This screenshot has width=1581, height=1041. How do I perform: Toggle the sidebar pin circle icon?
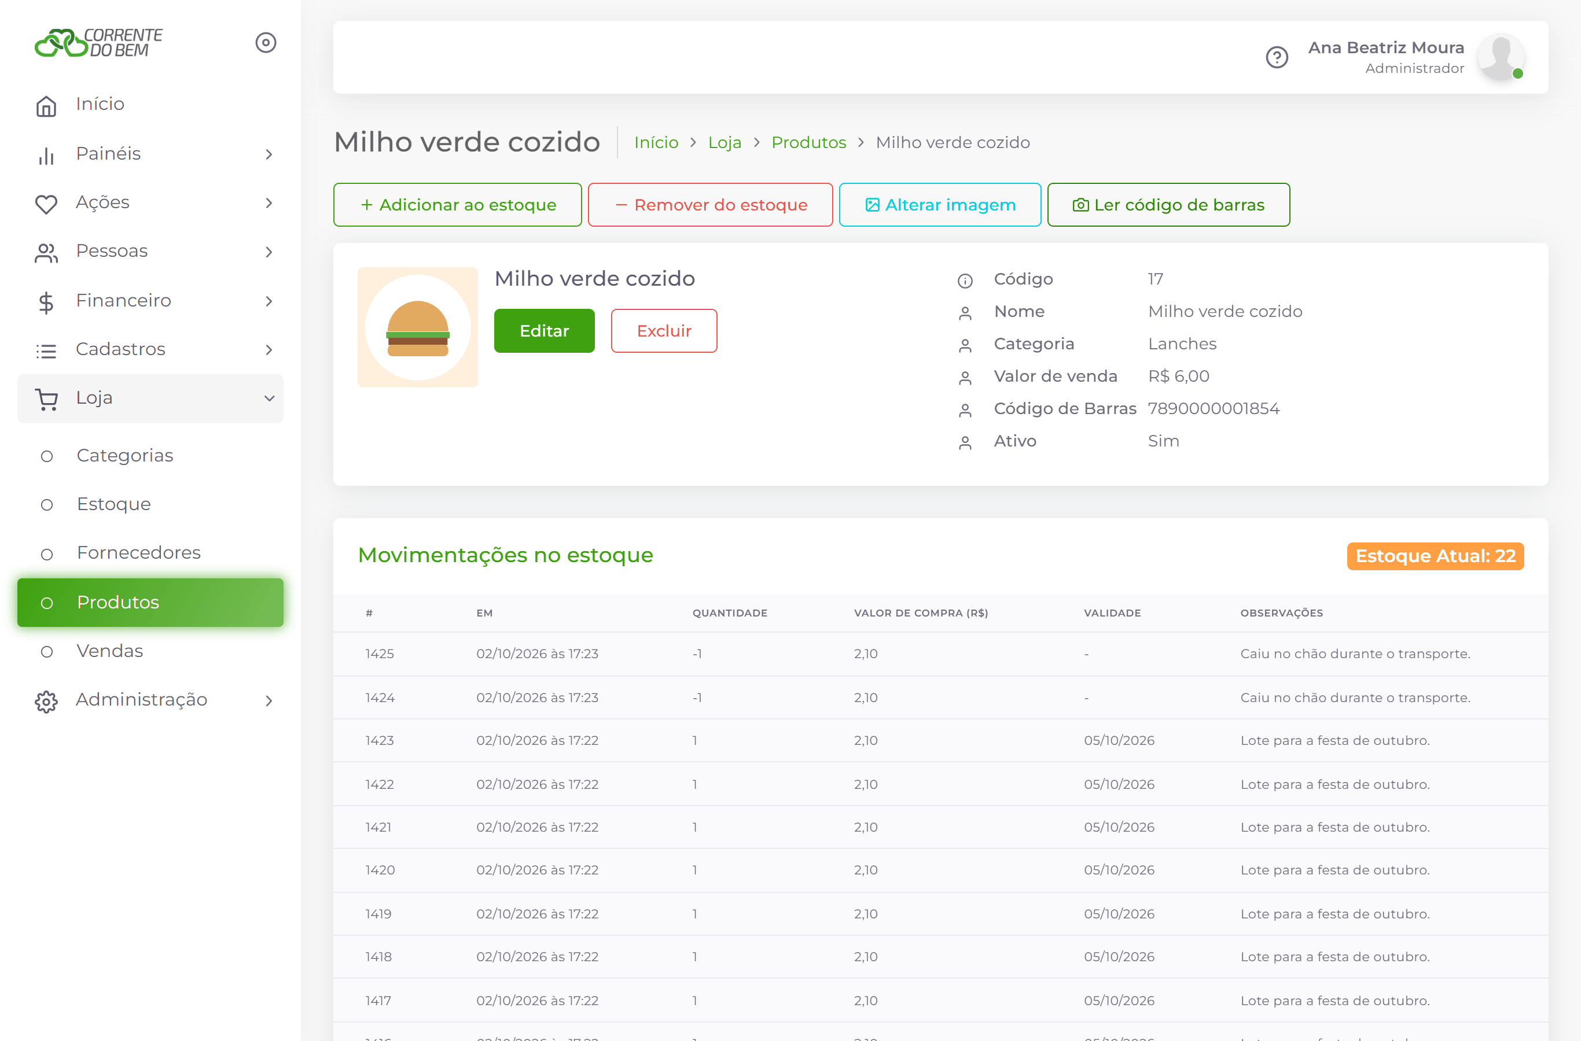[266, 42]
